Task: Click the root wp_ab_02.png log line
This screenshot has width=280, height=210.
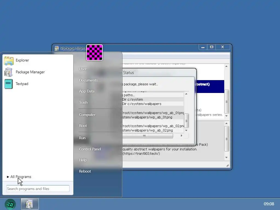Action: (153, 126)
